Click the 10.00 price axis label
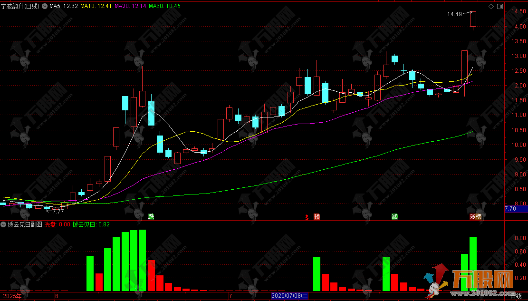This screenshot has height=301, width=528. tap(518, 145)
